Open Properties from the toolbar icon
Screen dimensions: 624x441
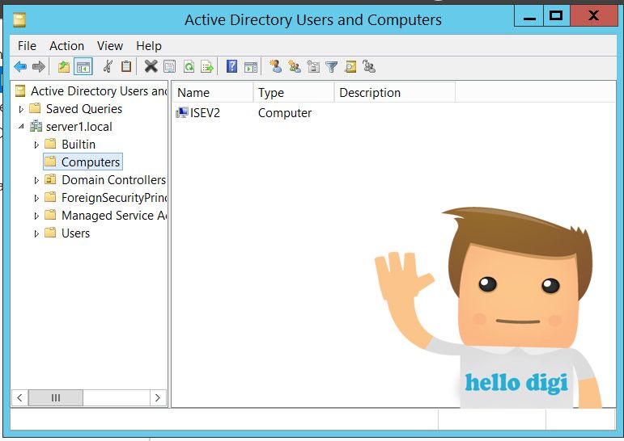pos(169,66)
